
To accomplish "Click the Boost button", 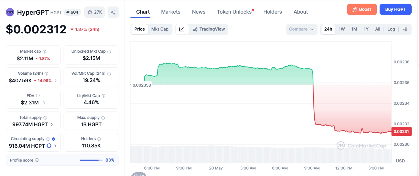I will pyautogui.click(x=362, y=9).
